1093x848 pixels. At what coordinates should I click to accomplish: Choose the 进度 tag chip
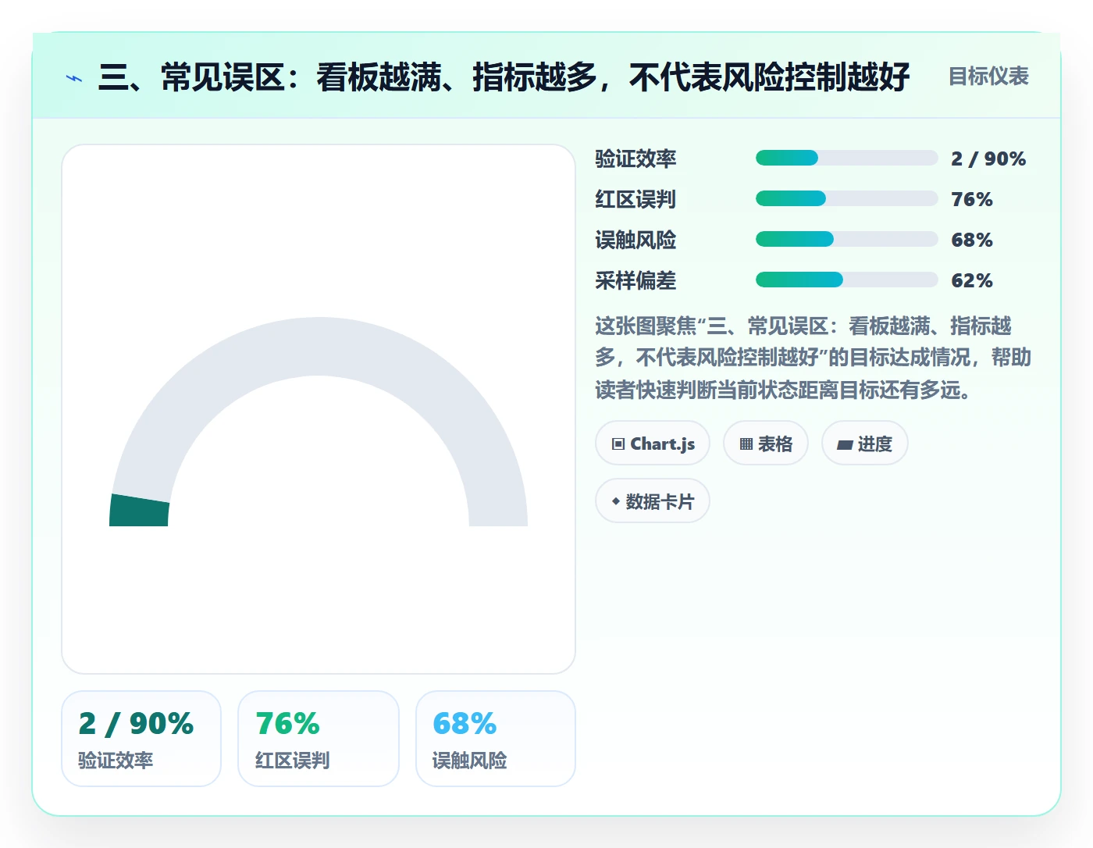865,444
